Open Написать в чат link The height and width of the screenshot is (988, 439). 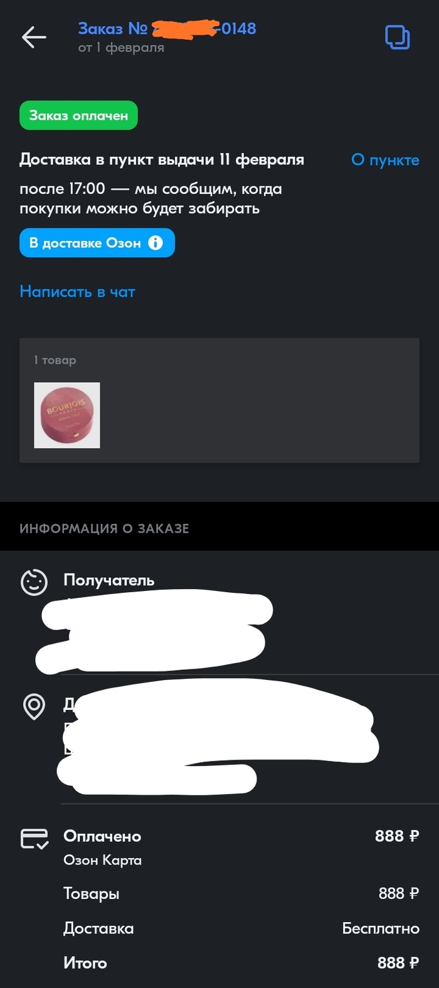[x=78, y=292]
